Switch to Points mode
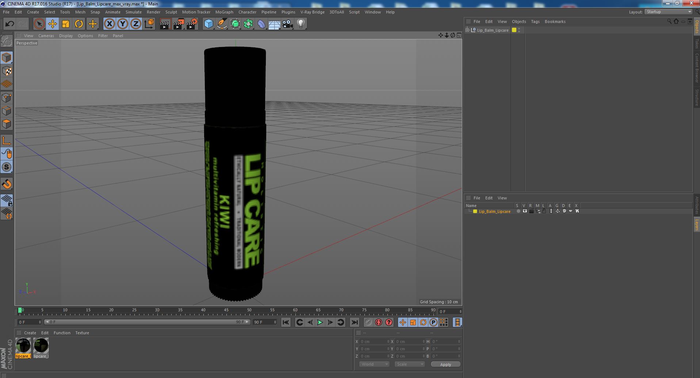Screen dimensions: 700x378 pyautogui.click(x=7, y=98)
